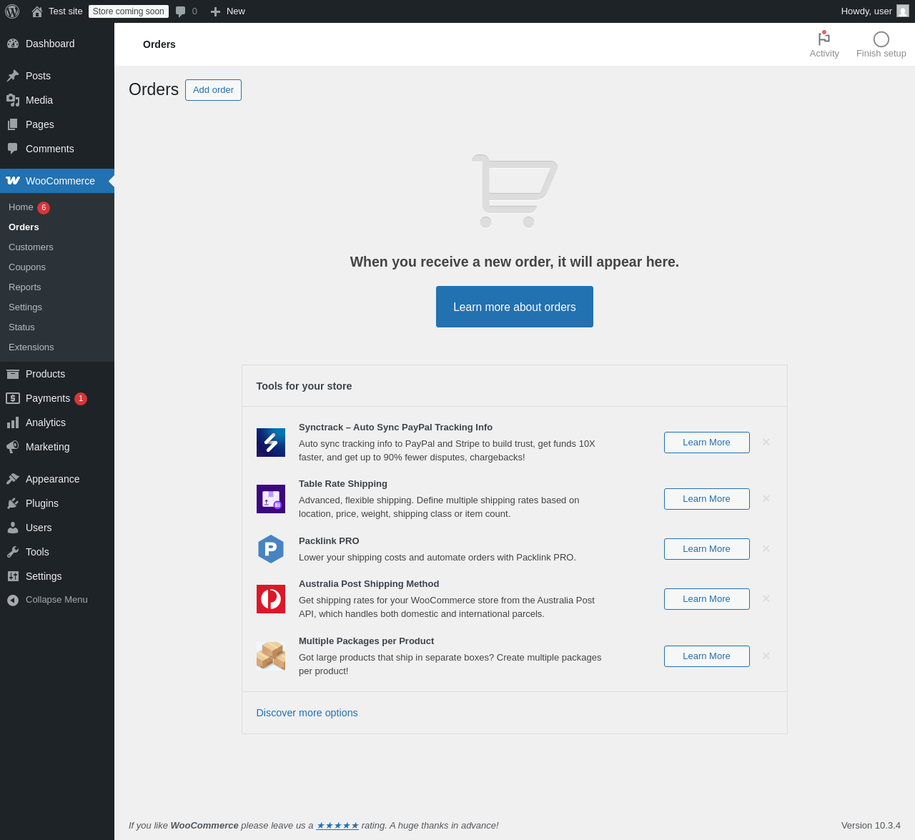The width and height of the screenshot is (915, 840).
Task: Click the Australia Post logo
Action: click(x=271, y=599)
